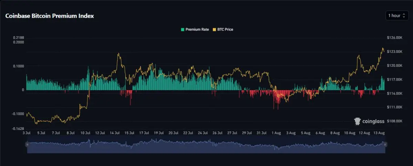The height and width of the screenshot is (166, 413).
Task: Select the 13 Aug date axis label
Action: (379, 133)
